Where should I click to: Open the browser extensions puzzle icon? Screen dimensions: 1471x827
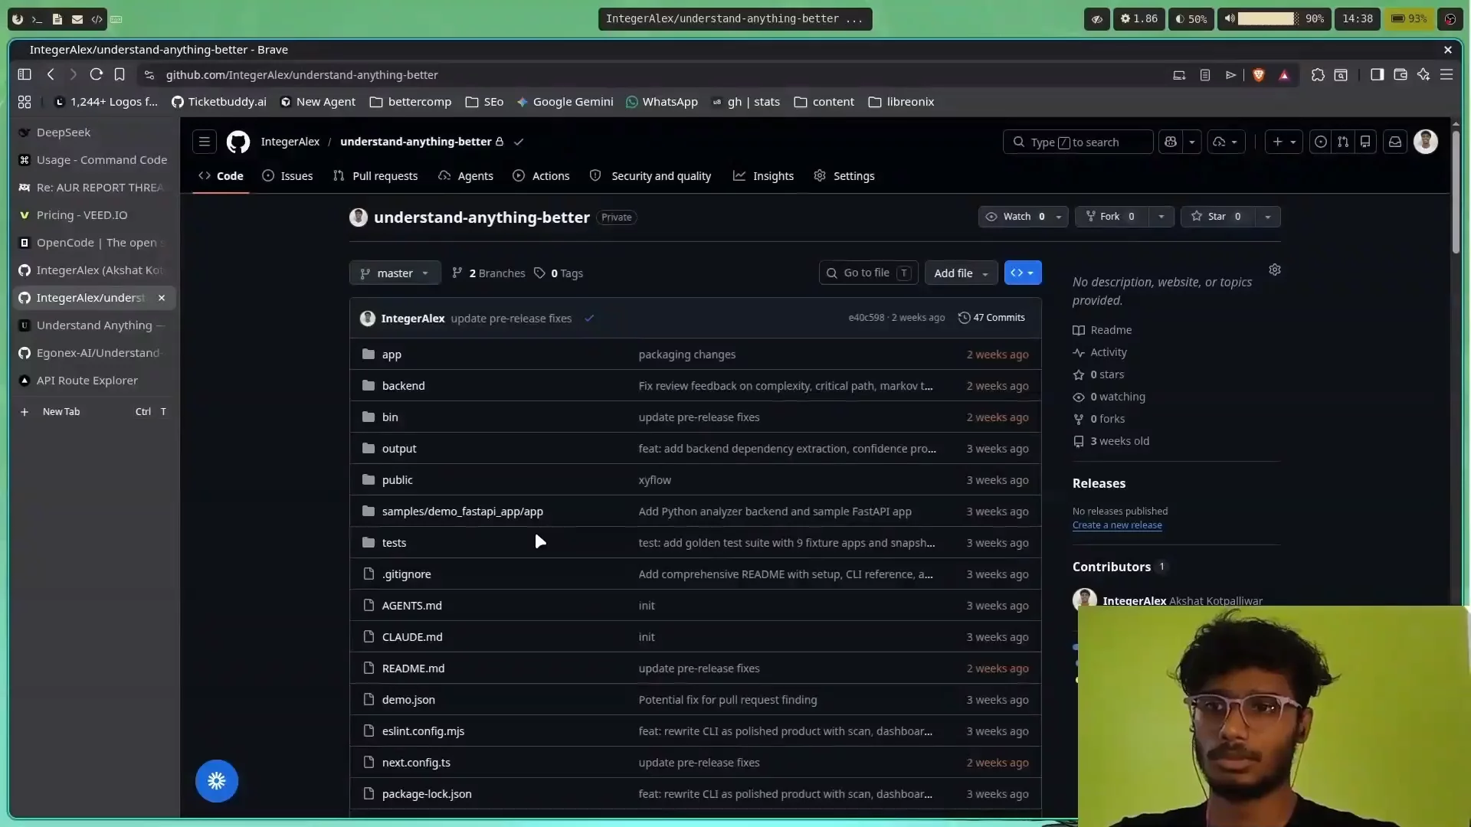pos(1318,75)
